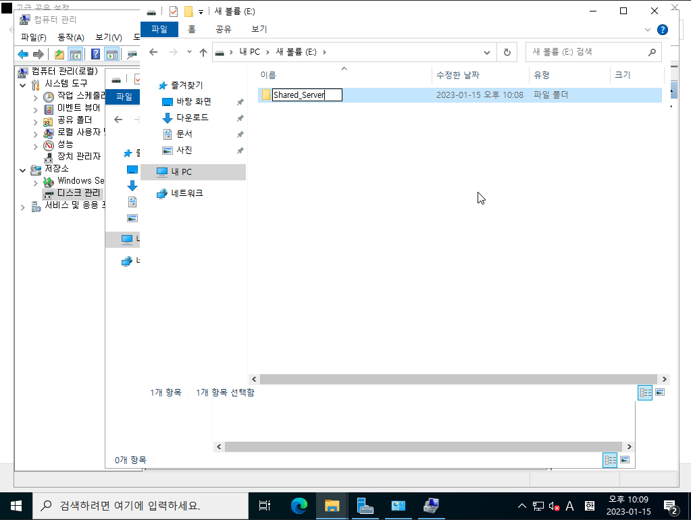Expand 이벤트 뷰어 node
The height and width of the screenshot is (520, 691).
(36, 109)
